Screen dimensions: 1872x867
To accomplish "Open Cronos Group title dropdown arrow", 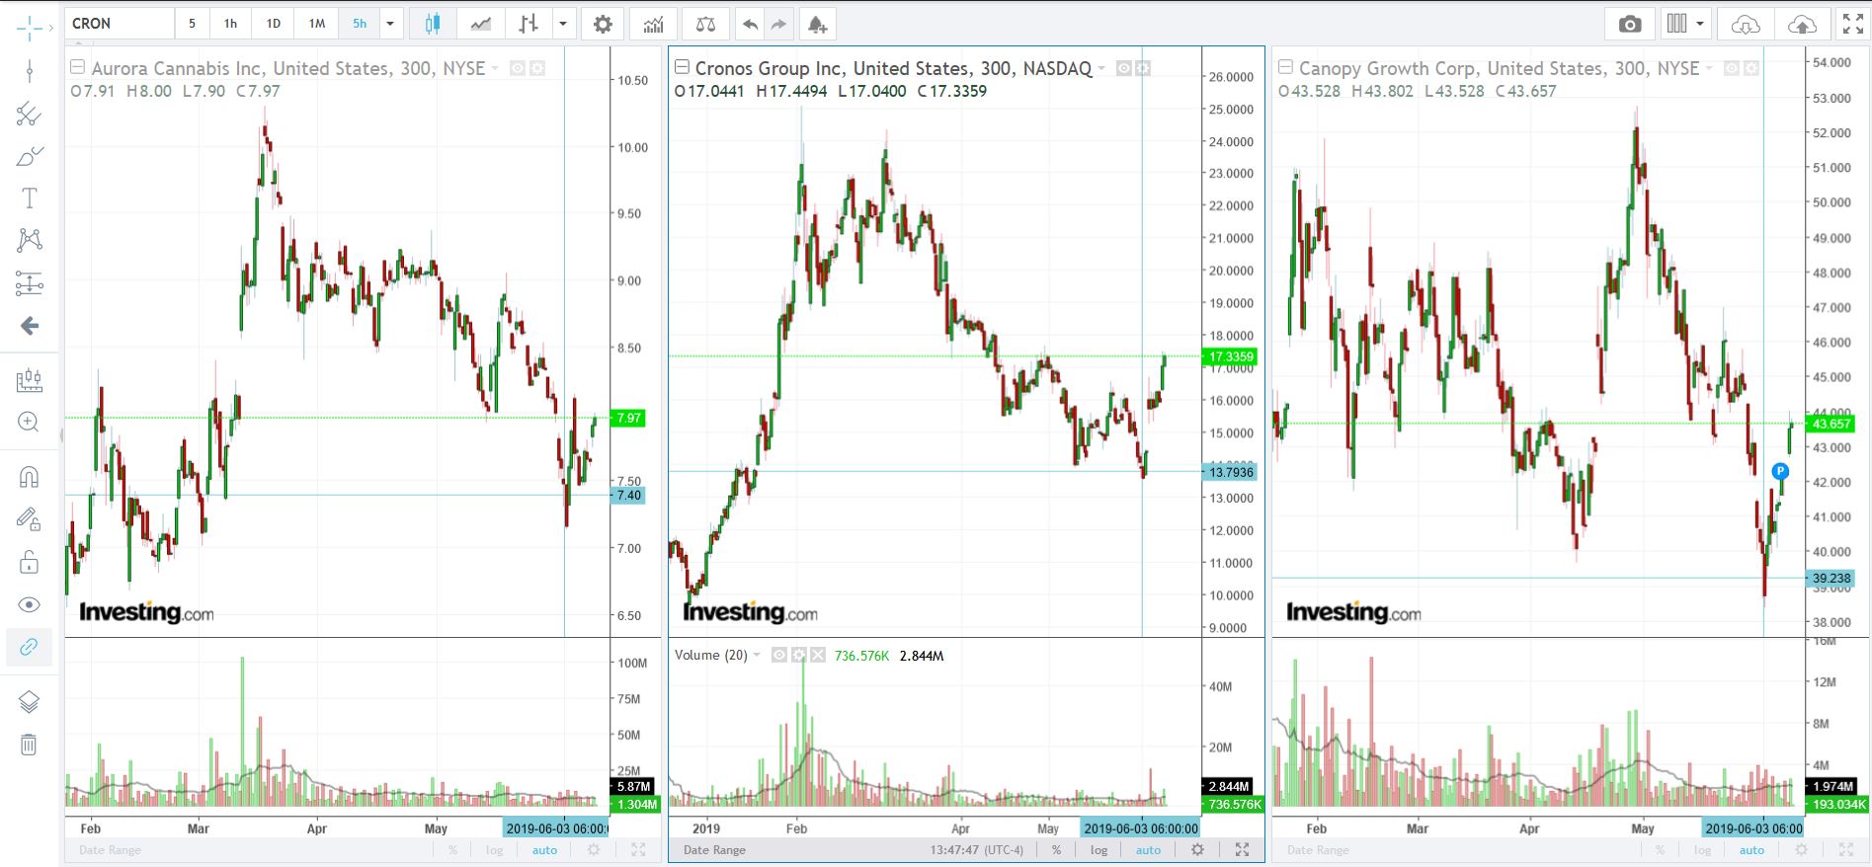I will tap(1101, 68).
